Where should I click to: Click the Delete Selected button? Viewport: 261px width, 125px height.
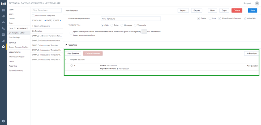click(x=93, y=54)
